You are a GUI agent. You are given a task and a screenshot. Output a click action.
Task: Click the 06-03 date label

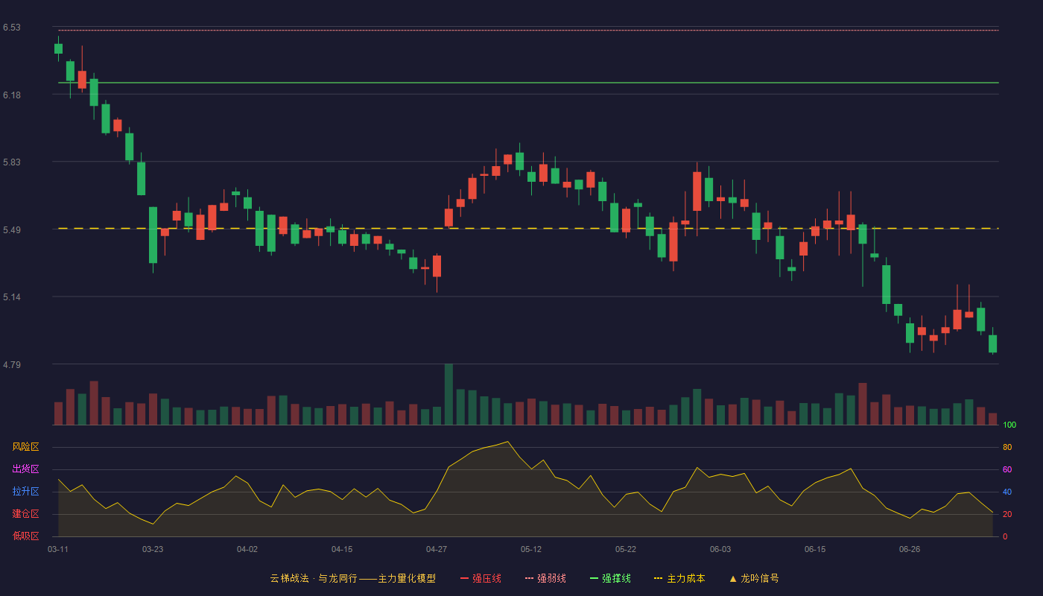[720, 549]
